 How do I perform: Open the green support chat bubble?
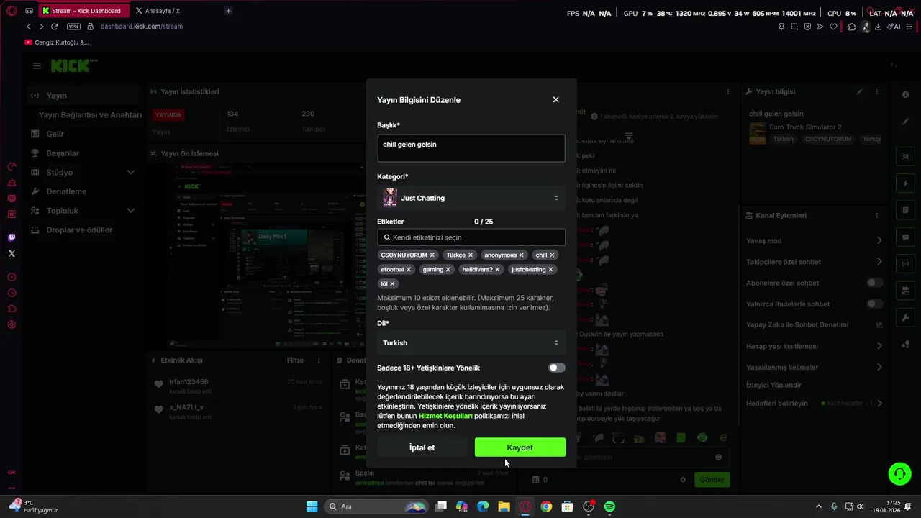[899, 473]
